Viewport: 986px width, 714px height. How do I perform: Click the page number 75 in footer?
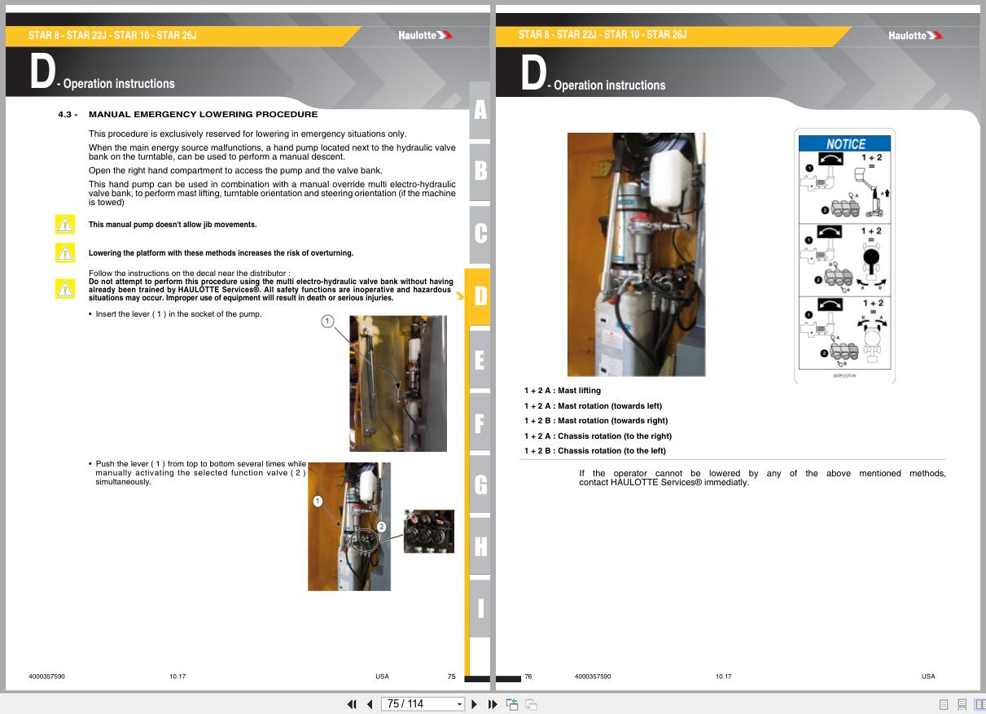(452, 677)
